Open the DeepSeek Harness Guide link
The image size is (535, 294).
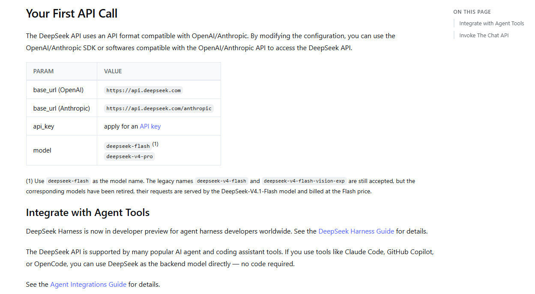356,231
